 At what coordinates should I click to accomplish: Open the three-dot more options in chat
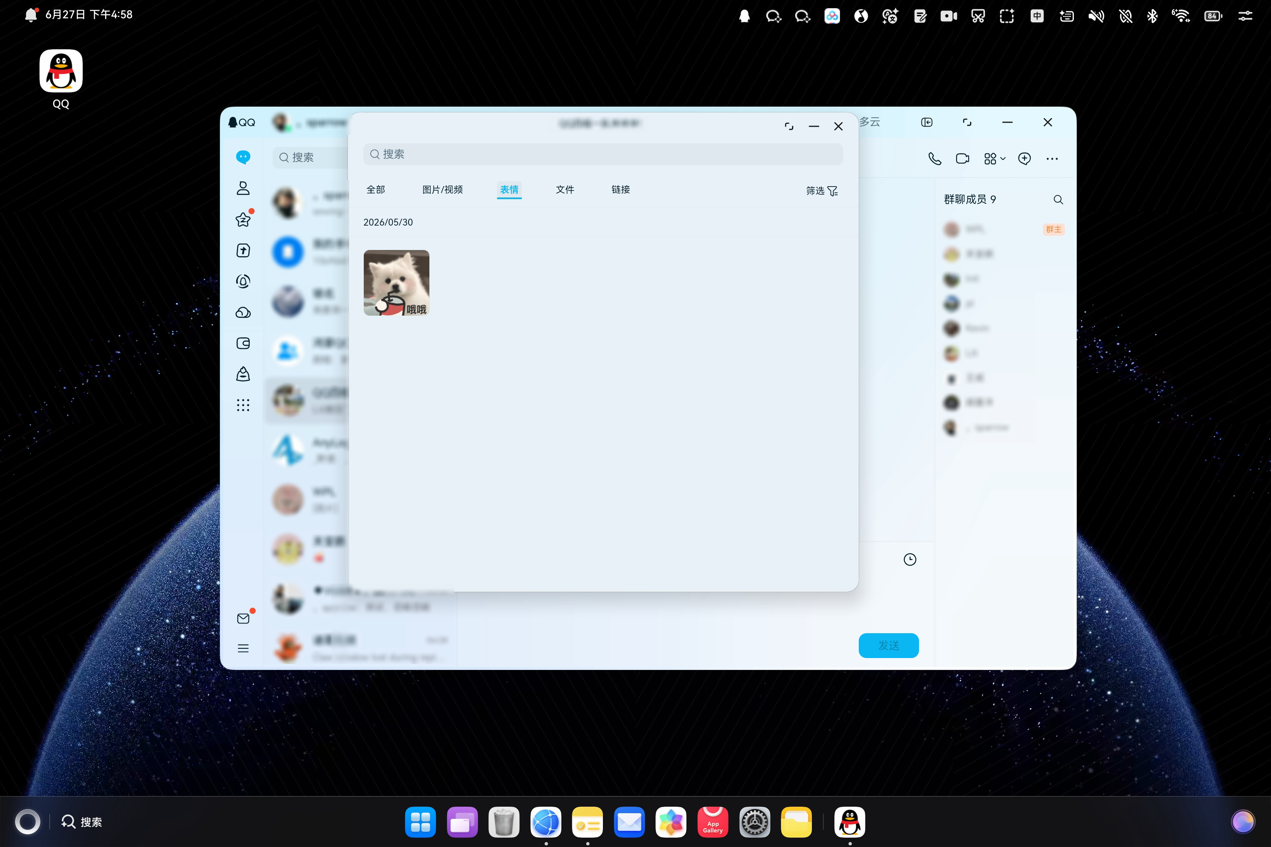pyautogui.click(x=1052, y=159)
